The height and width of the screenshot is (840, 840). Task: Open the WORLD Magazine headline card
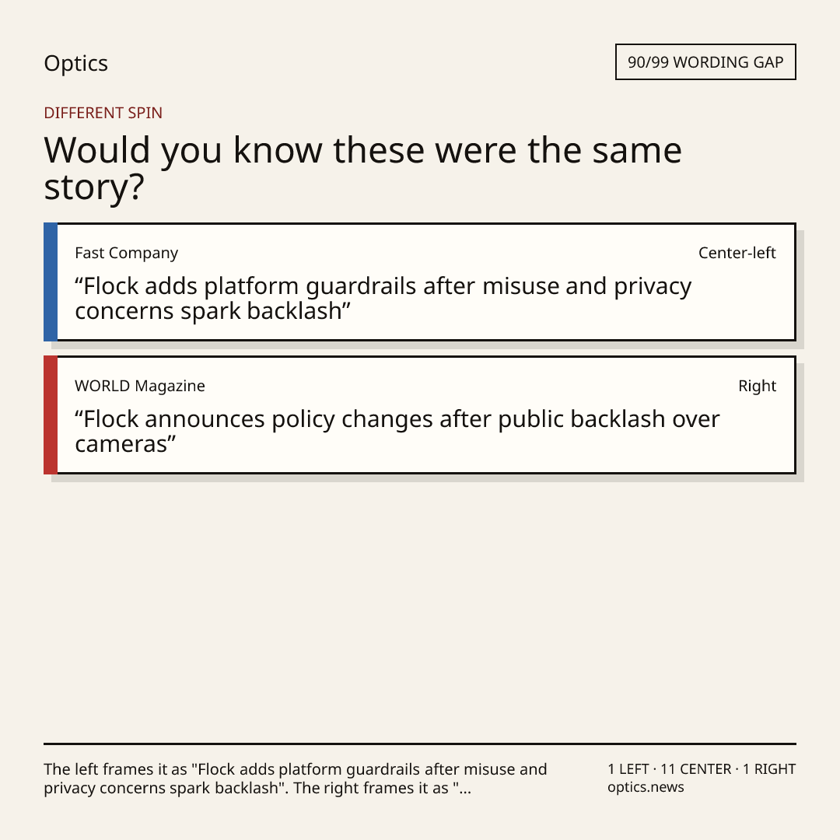pos(420,415)
